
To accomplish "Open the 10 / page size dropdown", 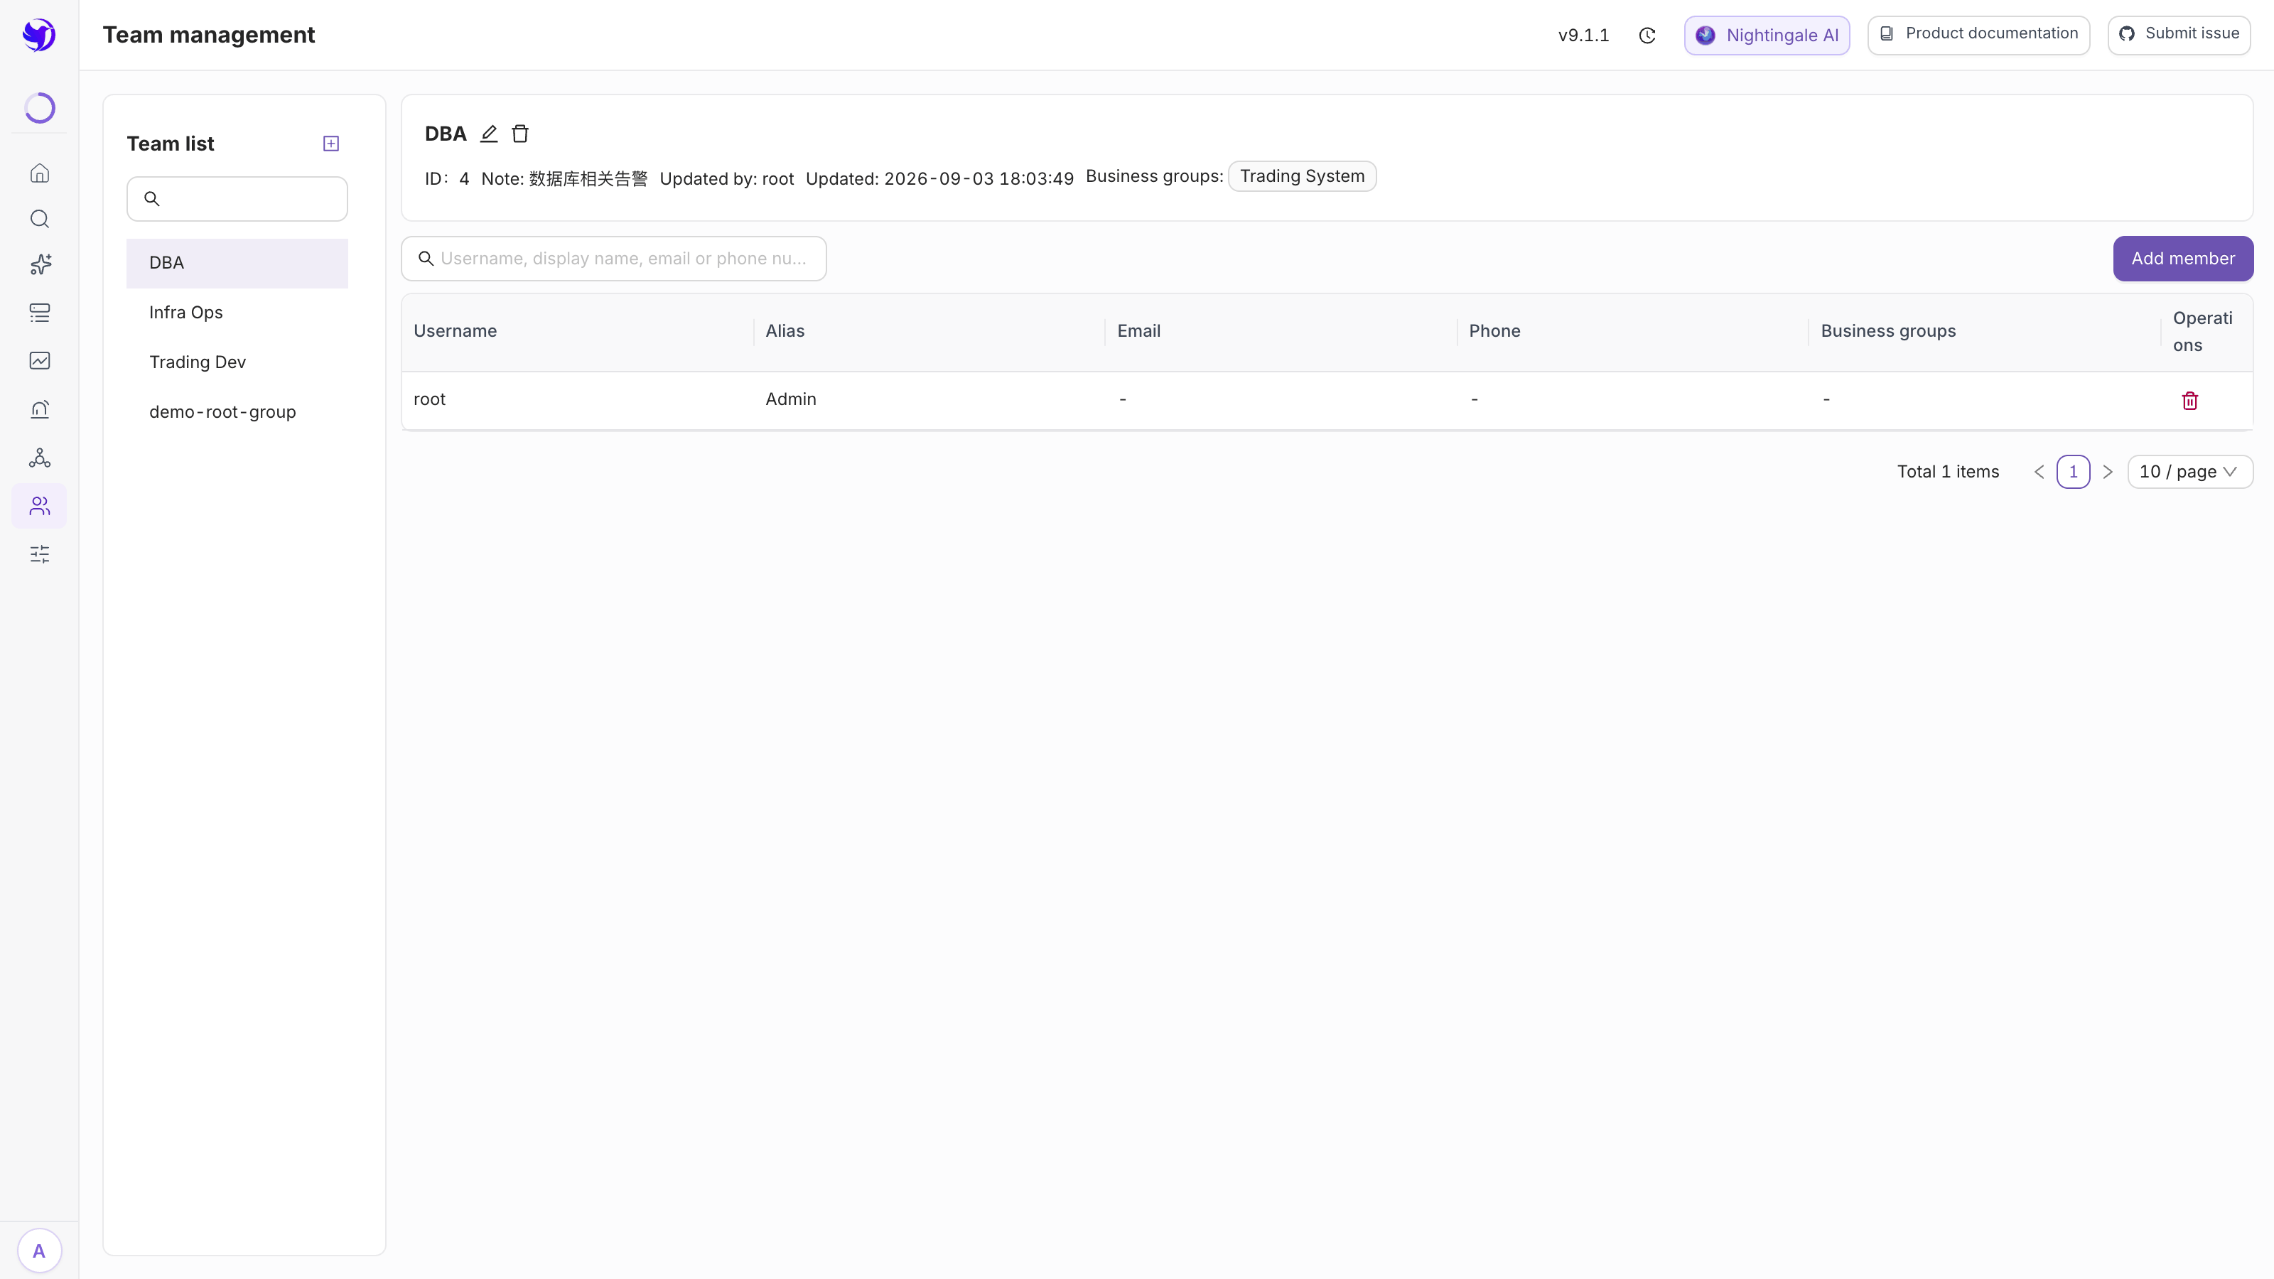I will [x=2190, y=471].
